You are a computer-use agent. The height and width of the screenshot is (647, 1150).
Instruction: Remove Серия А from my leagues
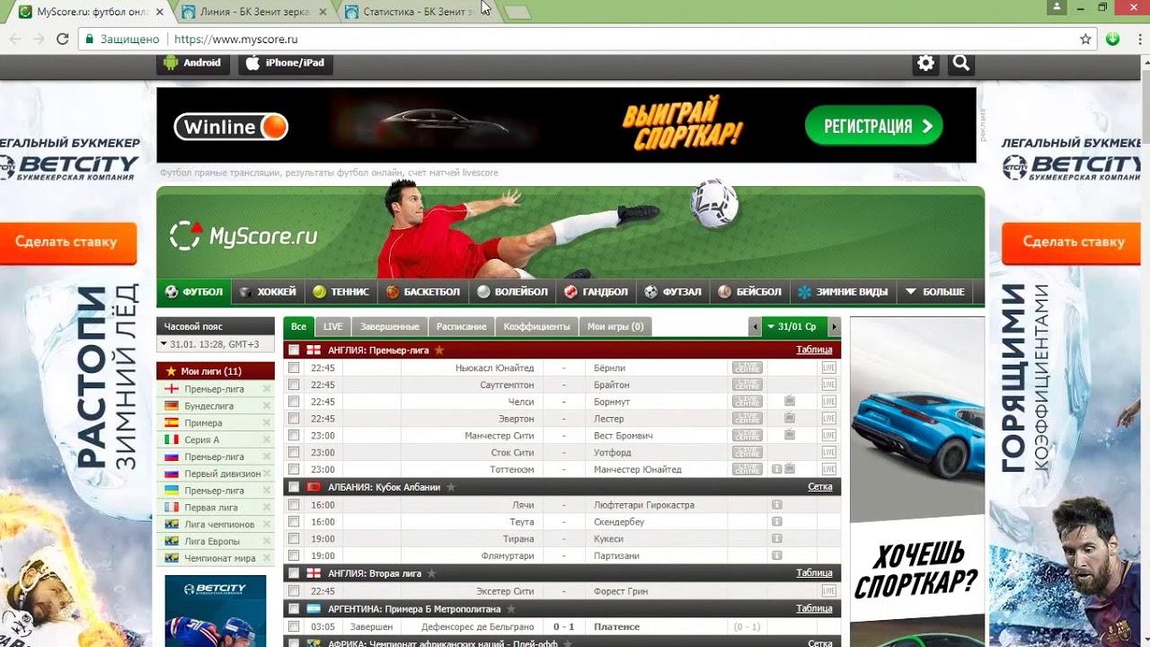coord(266,440)
